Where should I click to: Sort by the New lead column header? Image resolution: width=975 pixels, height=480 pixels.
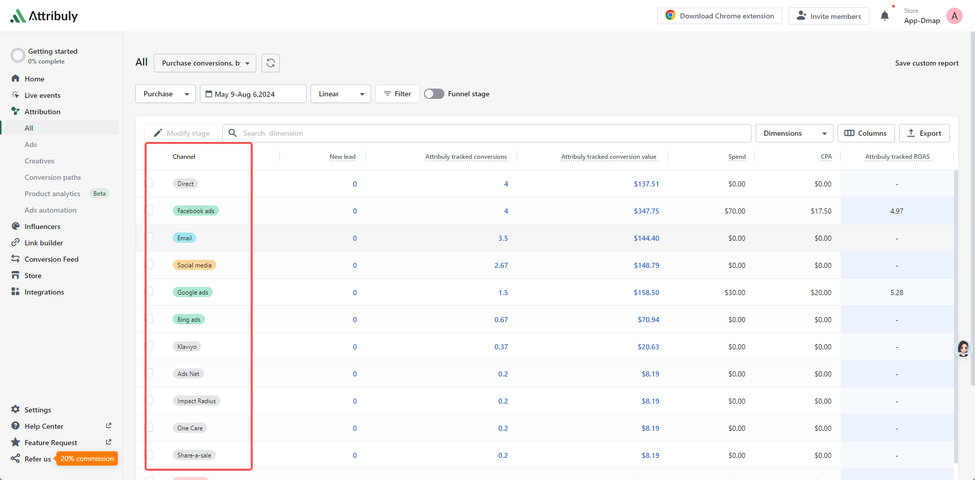pyautogui.click(x=342, y=157)
